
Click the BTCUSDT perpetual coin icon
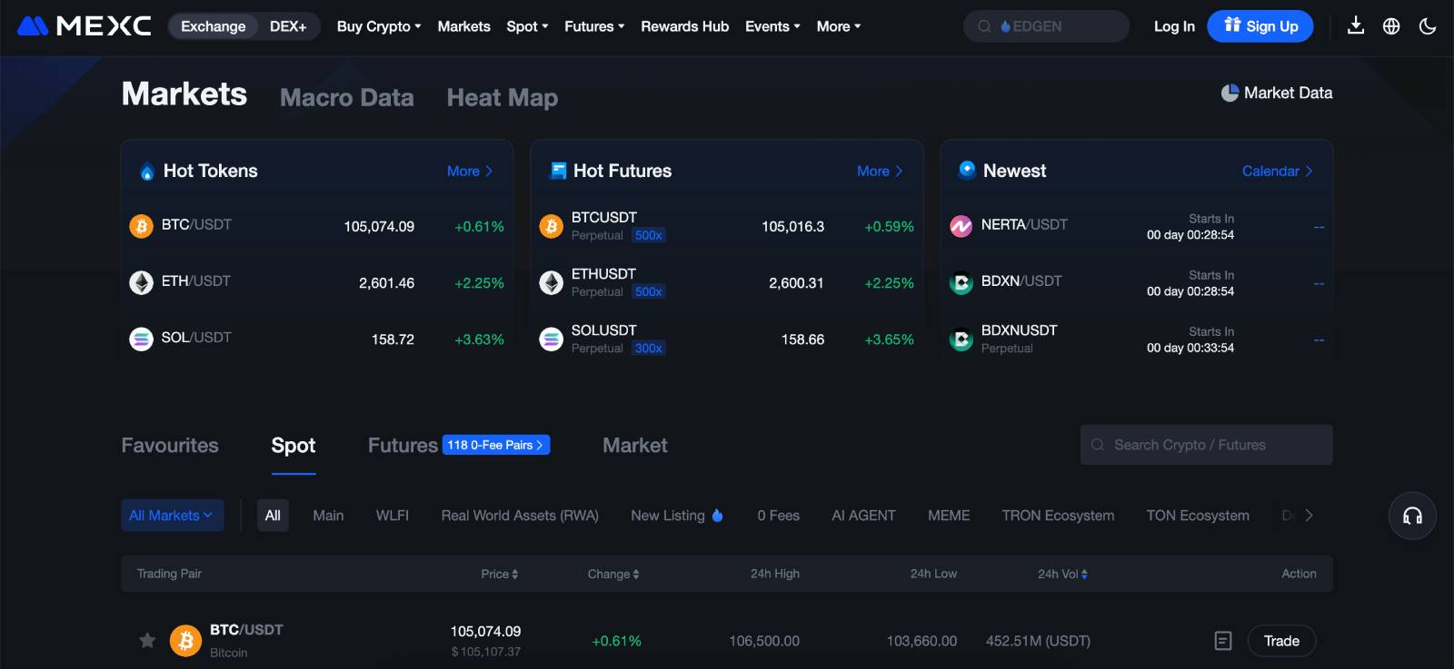point(552,226)
